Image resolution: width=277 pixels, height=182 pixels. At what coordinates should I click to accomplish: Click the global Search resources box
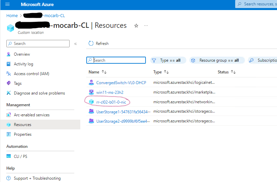tap(256, 4)
